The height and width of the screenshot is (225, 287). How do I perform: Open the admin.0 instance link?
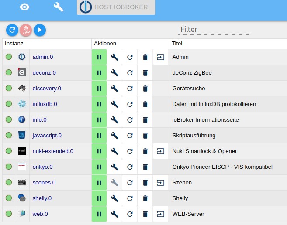point(42,57)
